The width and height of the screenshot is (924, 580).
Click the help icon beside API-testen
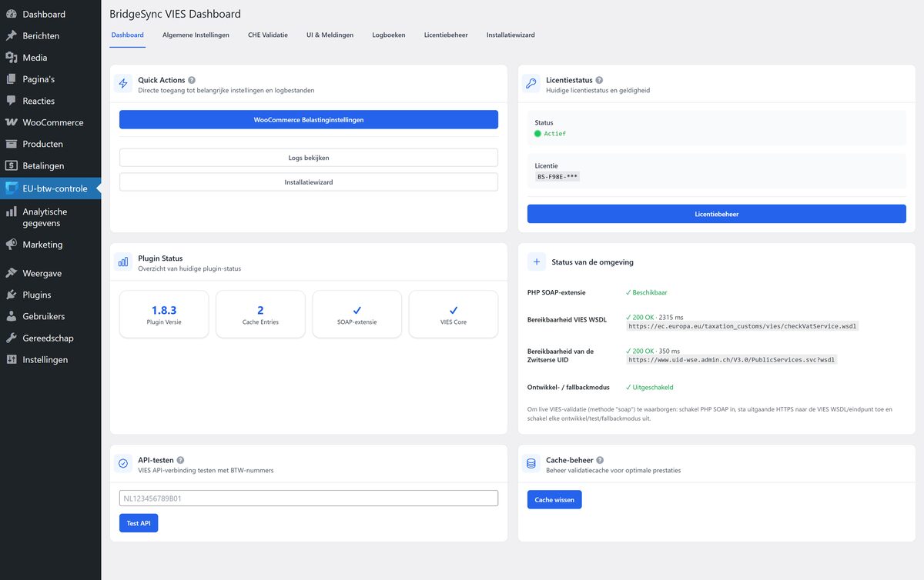coord(180,460)
